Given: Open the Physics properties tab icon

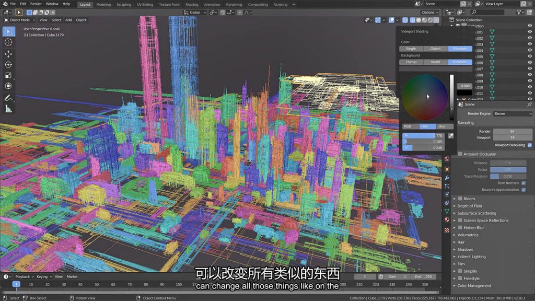Looking at the screenshot, I should (447, 194).
